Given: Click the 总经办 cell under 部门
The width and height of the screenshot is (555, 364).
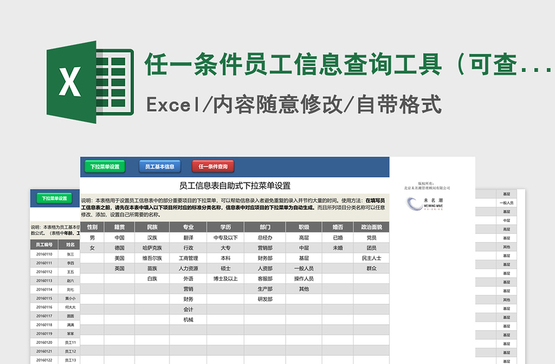Looking at the screenshot, I should click(x=265, y=237).
